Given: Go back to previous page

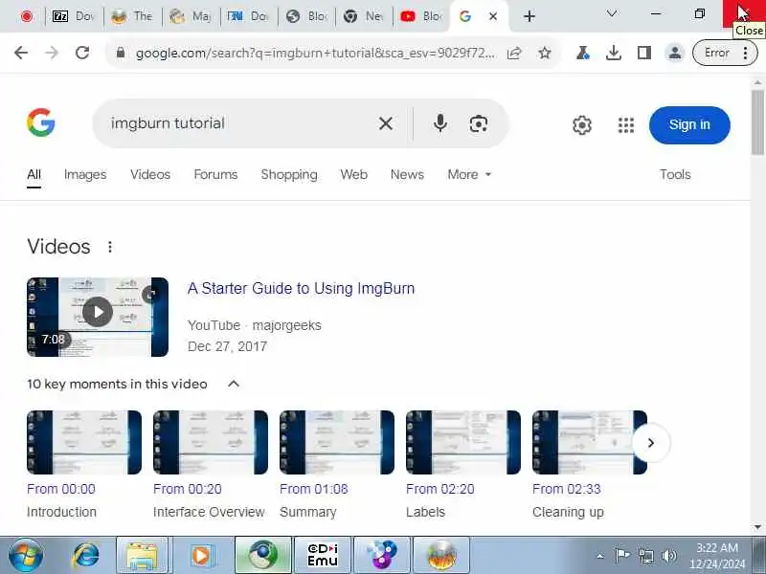Looking at the screenshot, I should (21, 53).
